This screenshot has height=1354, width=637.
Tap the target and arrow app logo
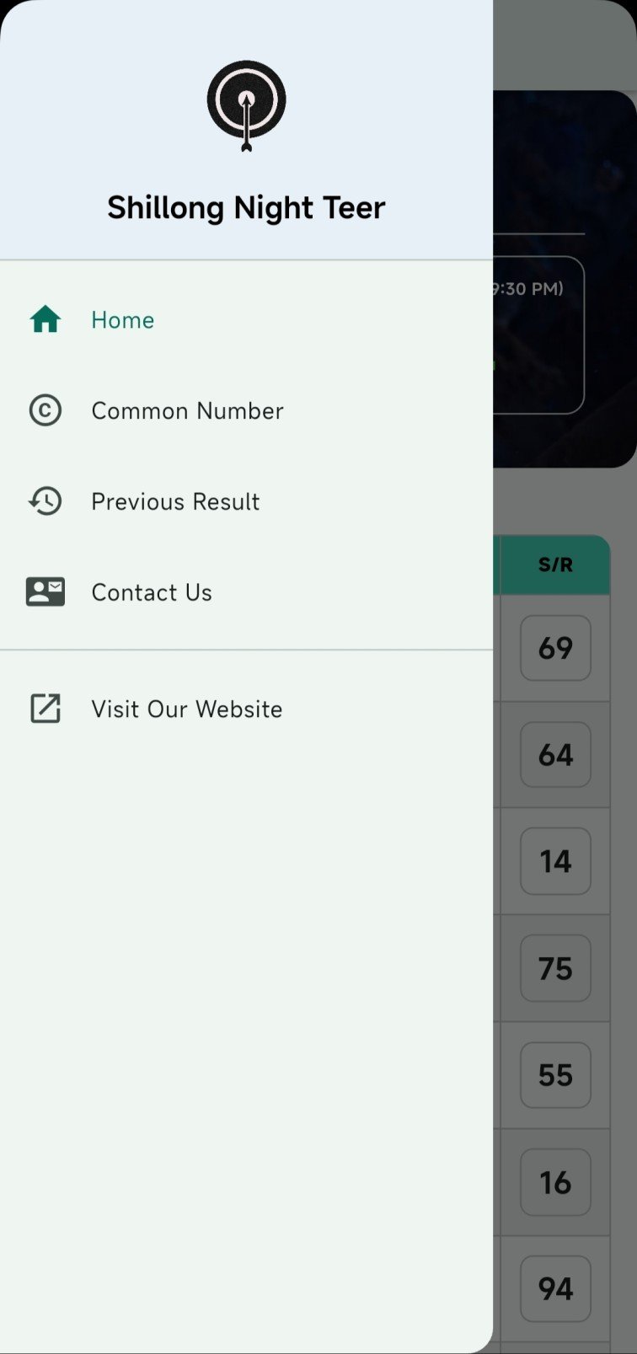246,105
